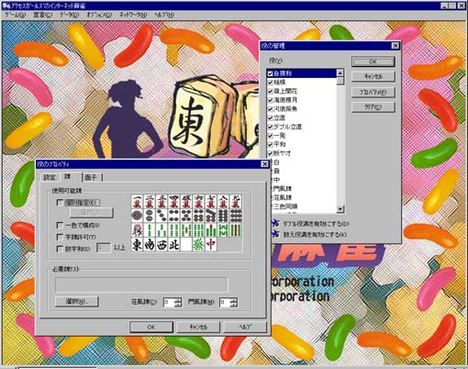Uncheck 平和 in the yaku list
The height and width of the screenshot is (369, 468).
click(x=270, y=144)
